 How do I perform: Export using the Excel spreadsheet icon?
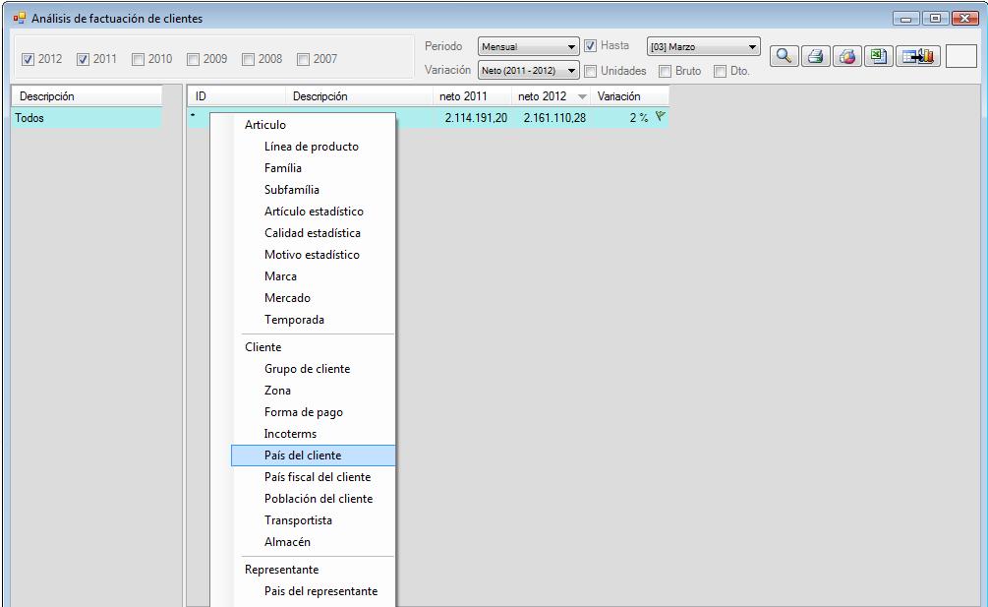[877, 57]
